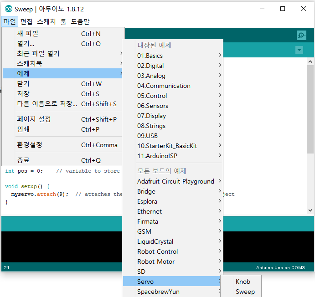Open SD library examples
The image size is (315, 297).
pos(173,271)
